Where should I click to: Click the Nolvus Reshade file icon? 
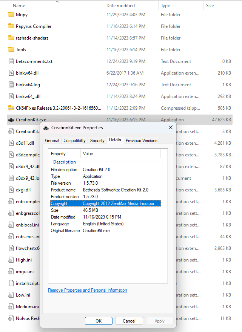pyautogui.click(x=11, y=318)
